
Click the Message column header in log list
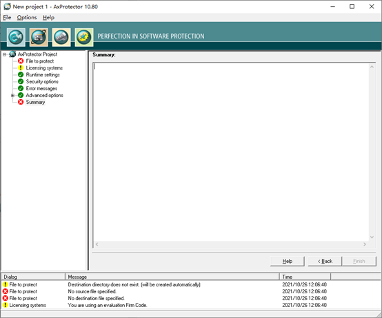172,277
